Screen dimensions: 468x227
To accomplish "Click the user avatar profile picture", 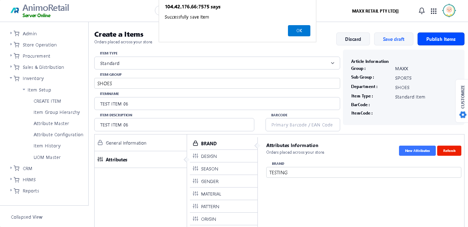I will tap(449, 10).
